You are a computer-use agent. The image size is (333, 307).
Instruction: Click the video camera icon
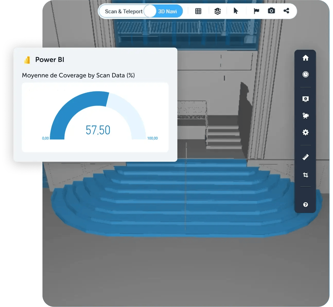point(305,116)
